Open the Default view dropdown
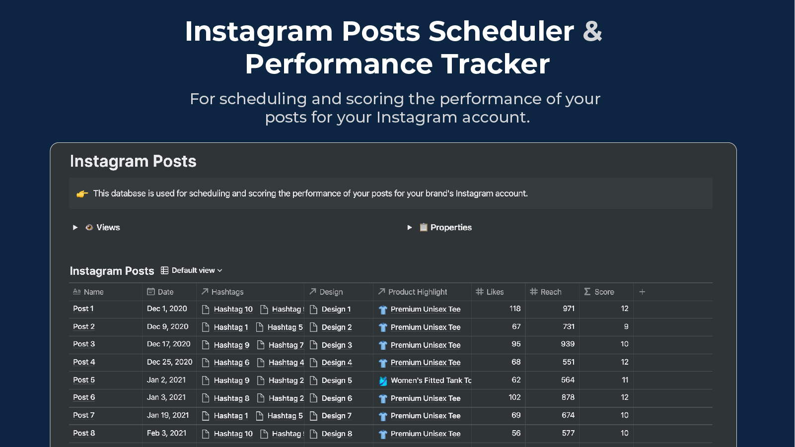 click(220, 270)
